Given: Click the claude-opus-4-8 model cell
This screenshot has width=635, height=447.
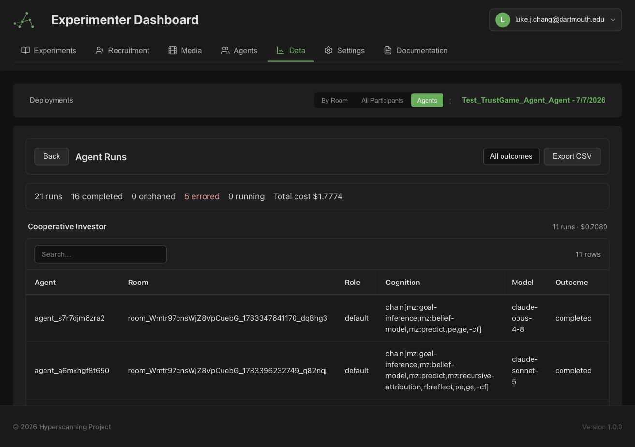Looking at the screenshot, I should coord(525,318).
